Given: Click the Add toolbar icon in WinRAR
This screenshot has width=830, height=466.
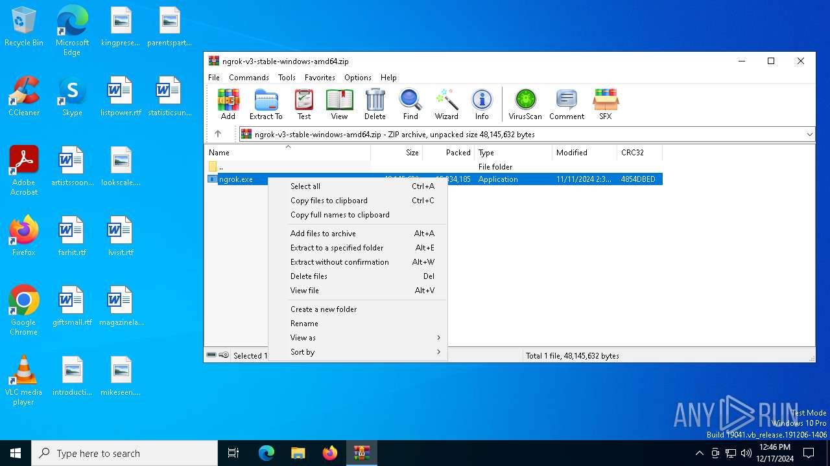Looking at the screenshot, I should (x=228, y=104).
